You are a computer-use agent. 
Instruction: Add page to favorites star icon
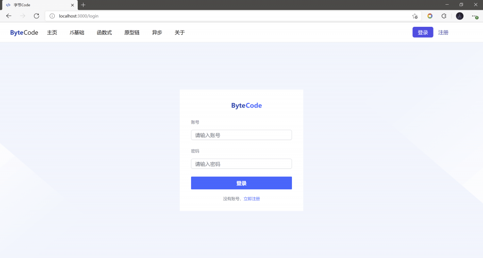(415, 16)
